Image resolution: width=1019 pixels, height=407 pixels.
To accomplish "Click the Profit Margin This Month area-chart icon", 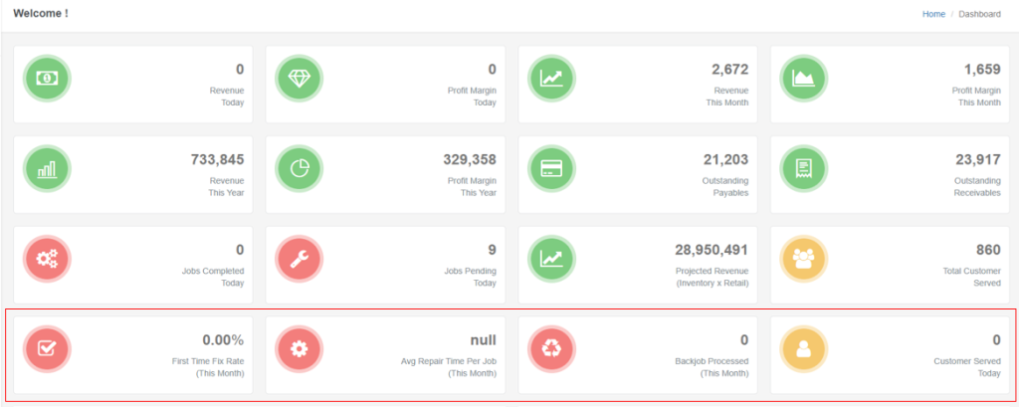I will tap(803, 78).
